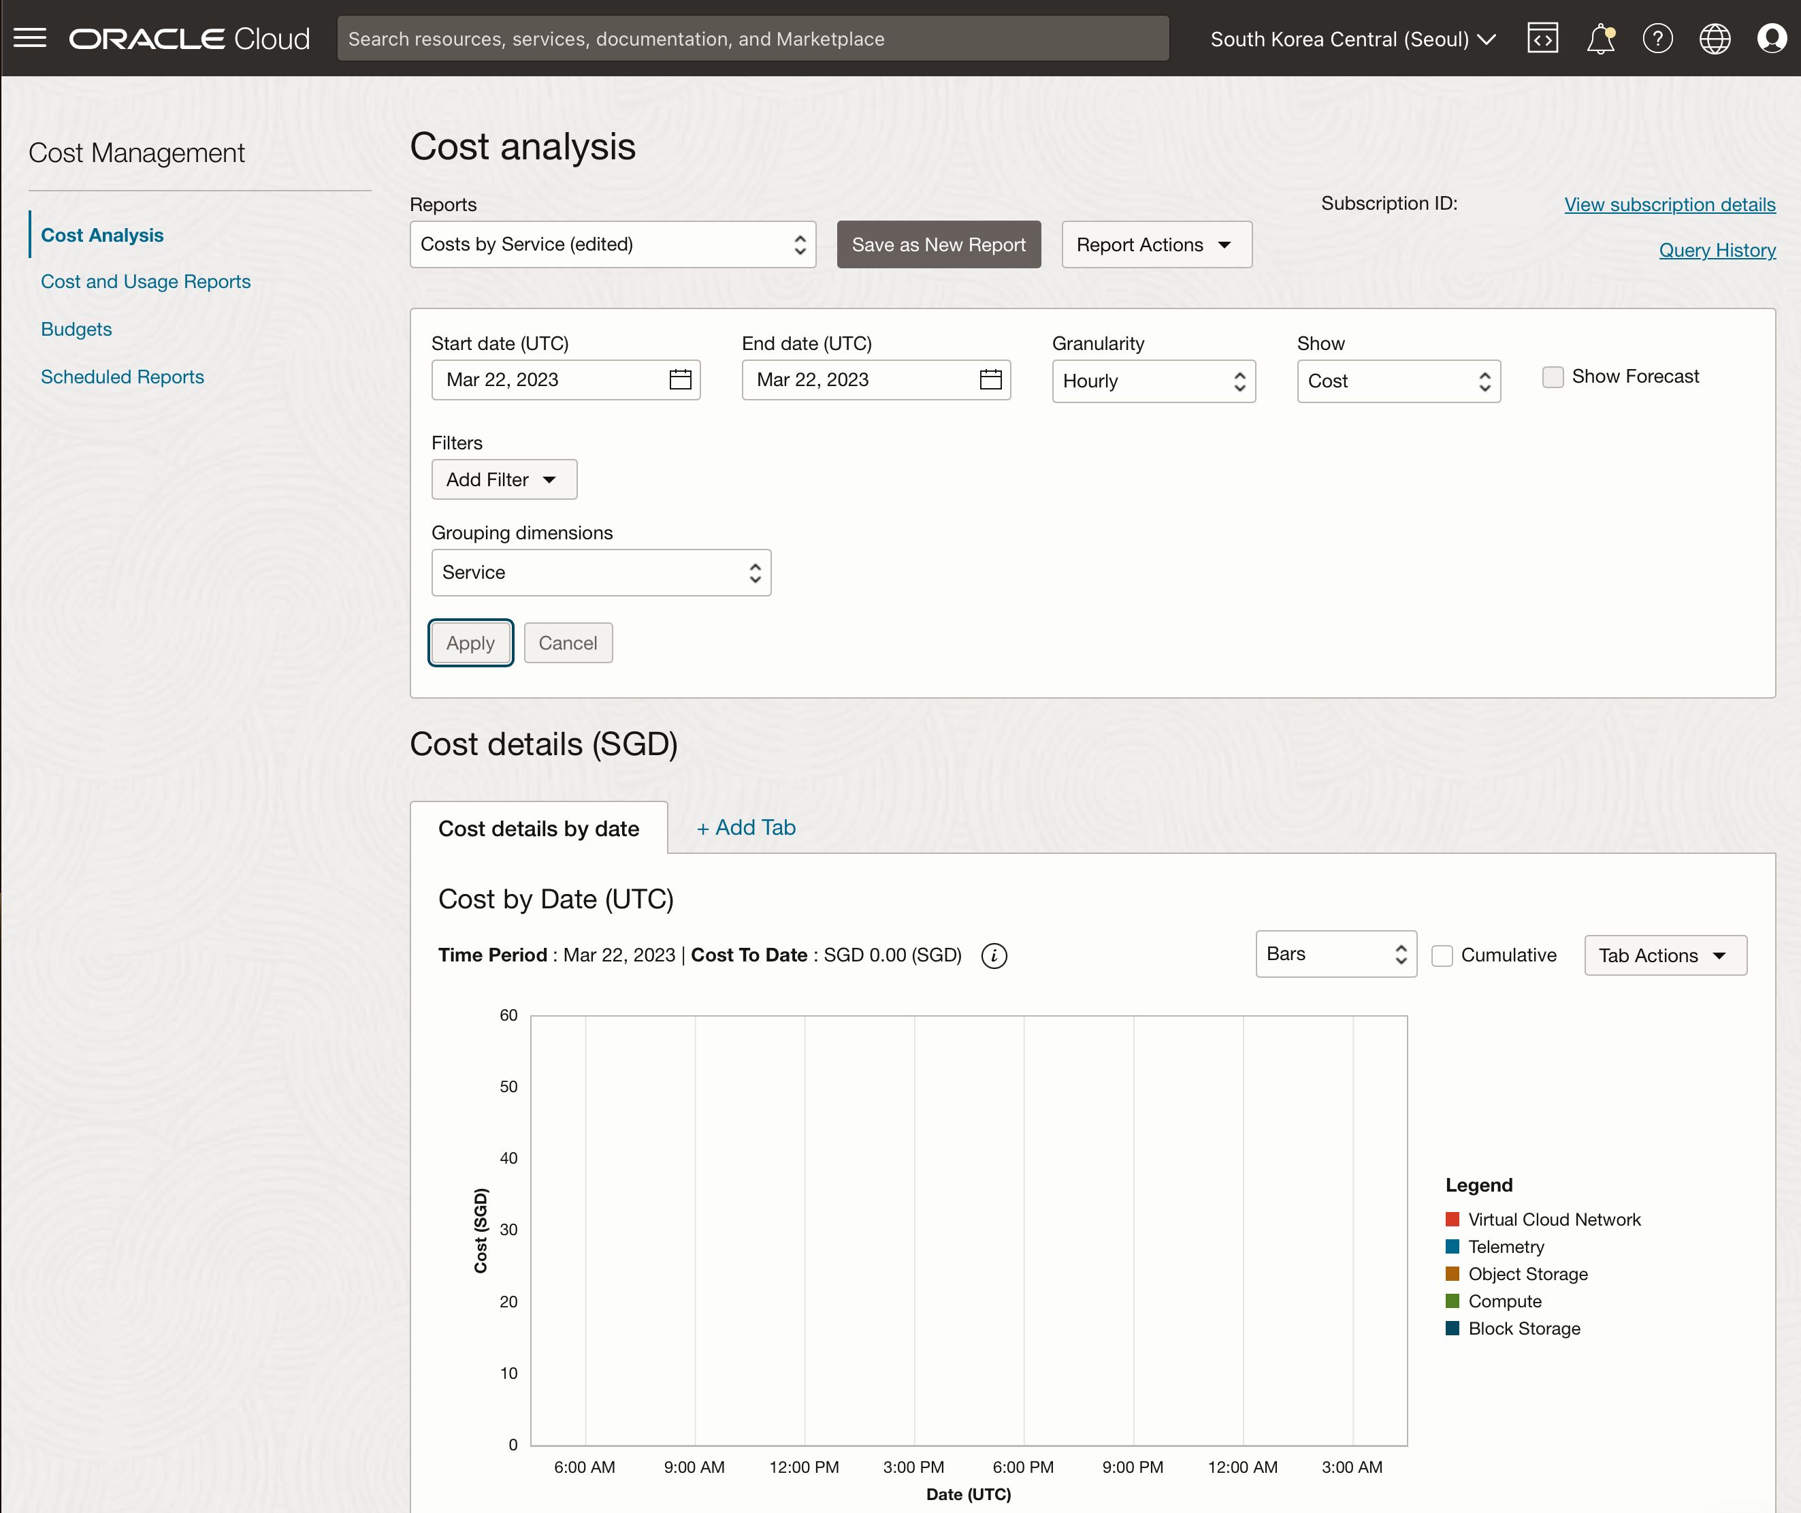This screenshot has width=1801, height=1513.
Task: Click the Cost To Date info icon
Action: click(994, 955)
